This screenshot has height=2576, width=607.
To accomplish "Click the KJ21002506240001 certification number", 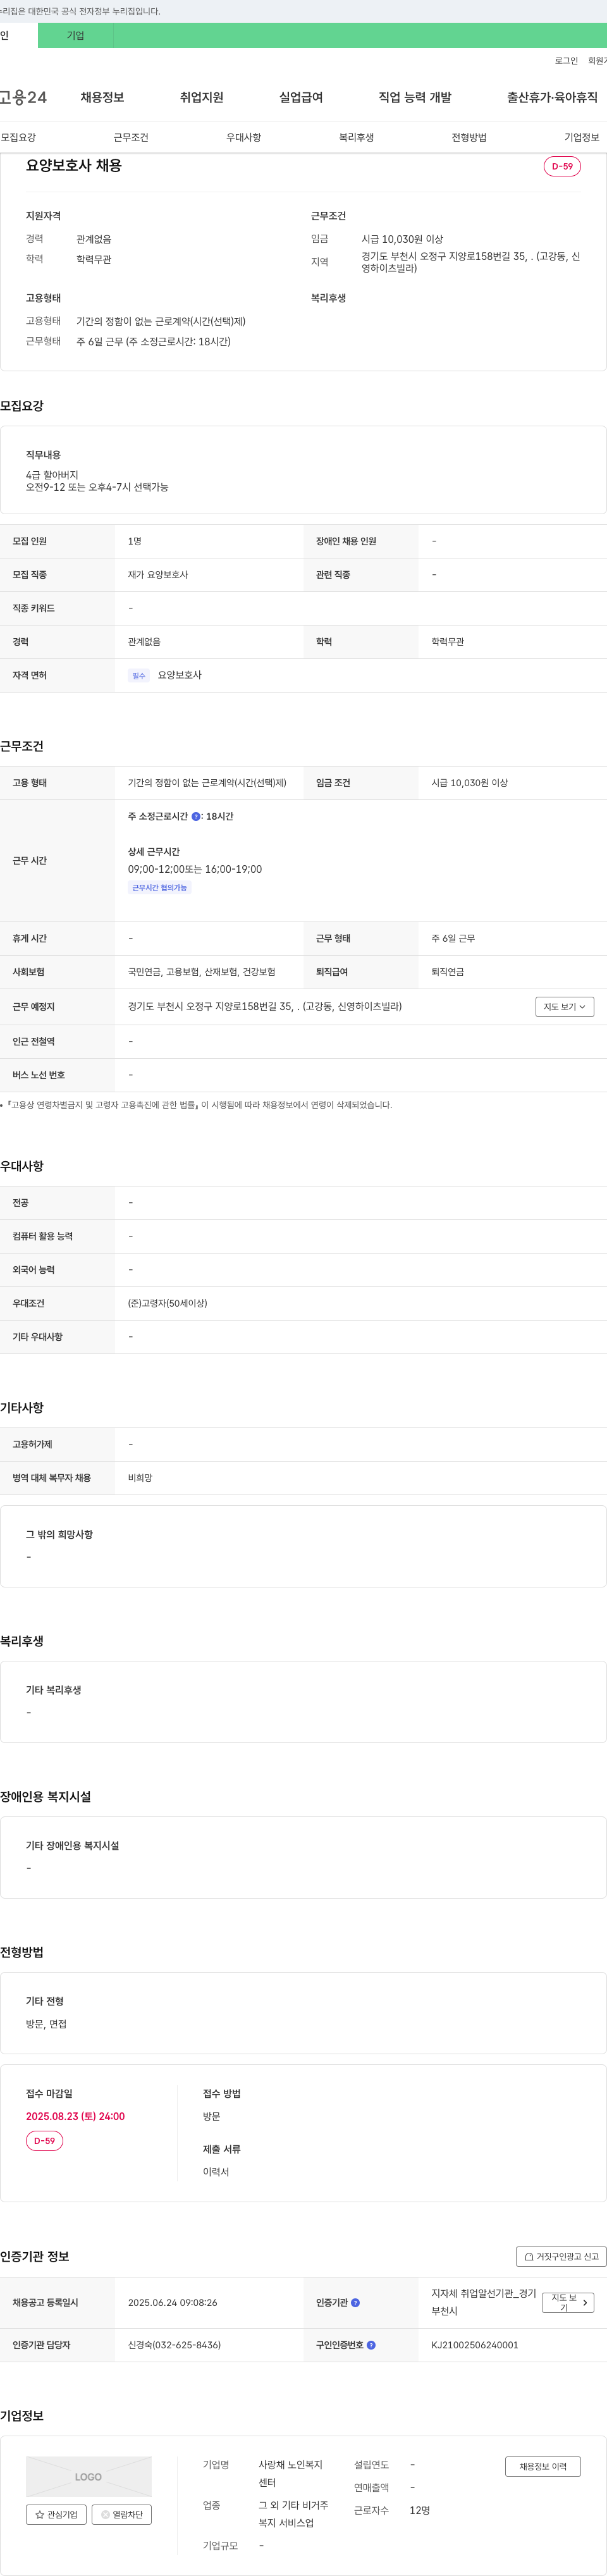I will click(x=475, y=2345).
